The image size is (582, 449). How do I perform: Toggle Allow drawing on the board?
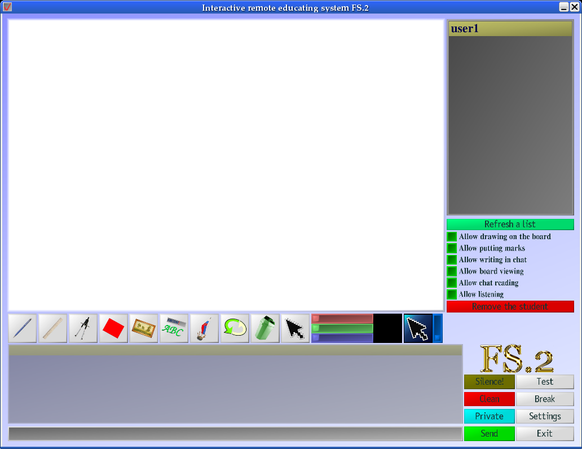(x=452, y=236)
